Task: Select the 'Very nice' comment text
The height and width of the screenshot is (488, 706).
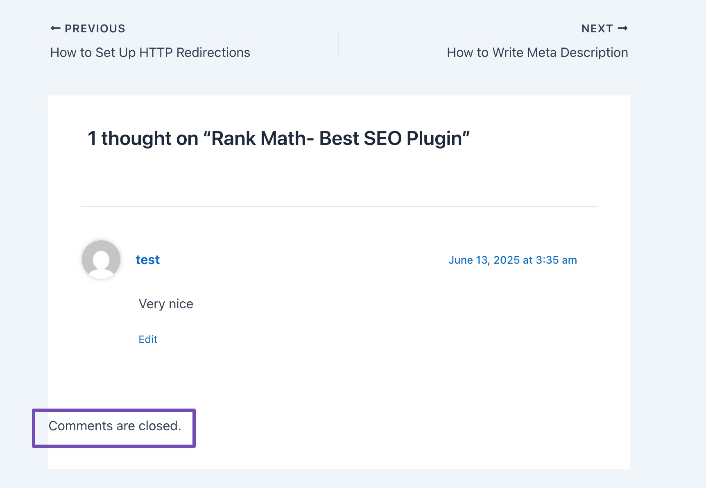Action: pyautogui.click(x=166, y=304)
